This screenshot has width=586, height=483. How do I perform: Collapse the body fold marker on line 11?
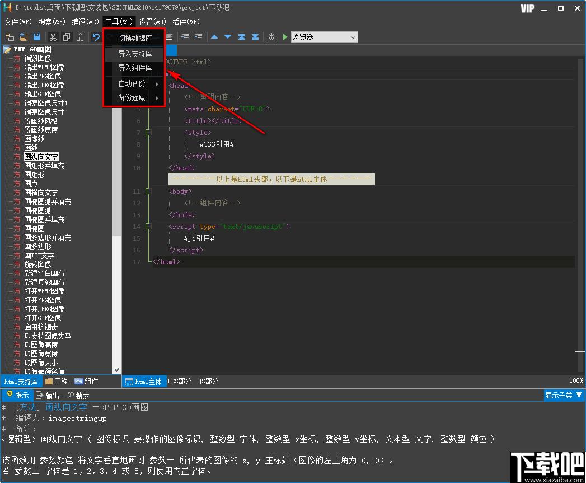(148, 191)
